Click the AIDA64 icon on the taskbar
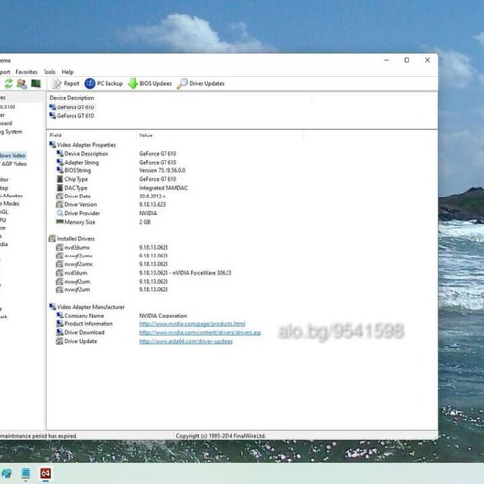The height and width of the screenshot is (484, 484). point(45,473)
